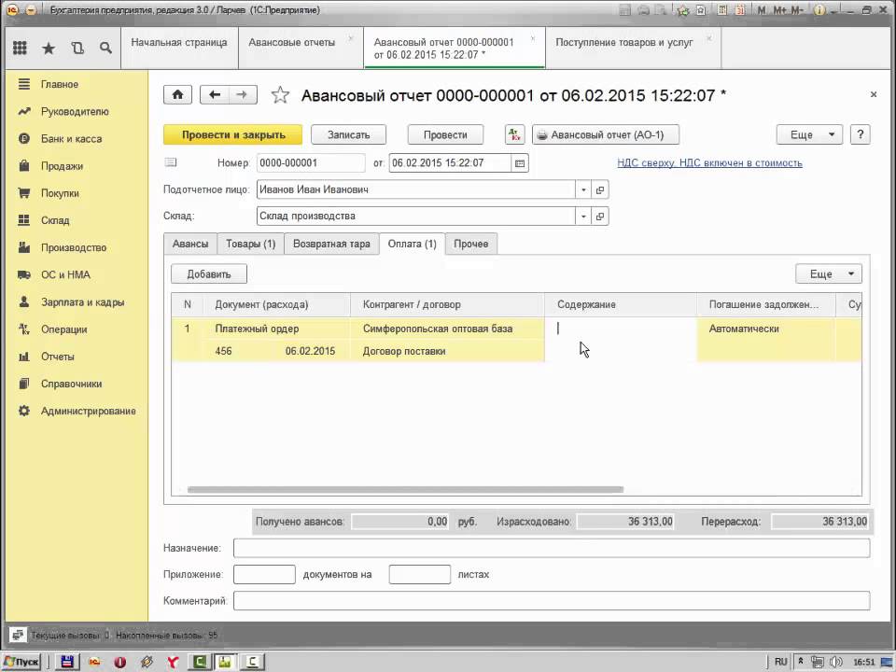The image size is (896, 672).
Task: Open Склад record with open icon
Action: click(x=600, y=217)
